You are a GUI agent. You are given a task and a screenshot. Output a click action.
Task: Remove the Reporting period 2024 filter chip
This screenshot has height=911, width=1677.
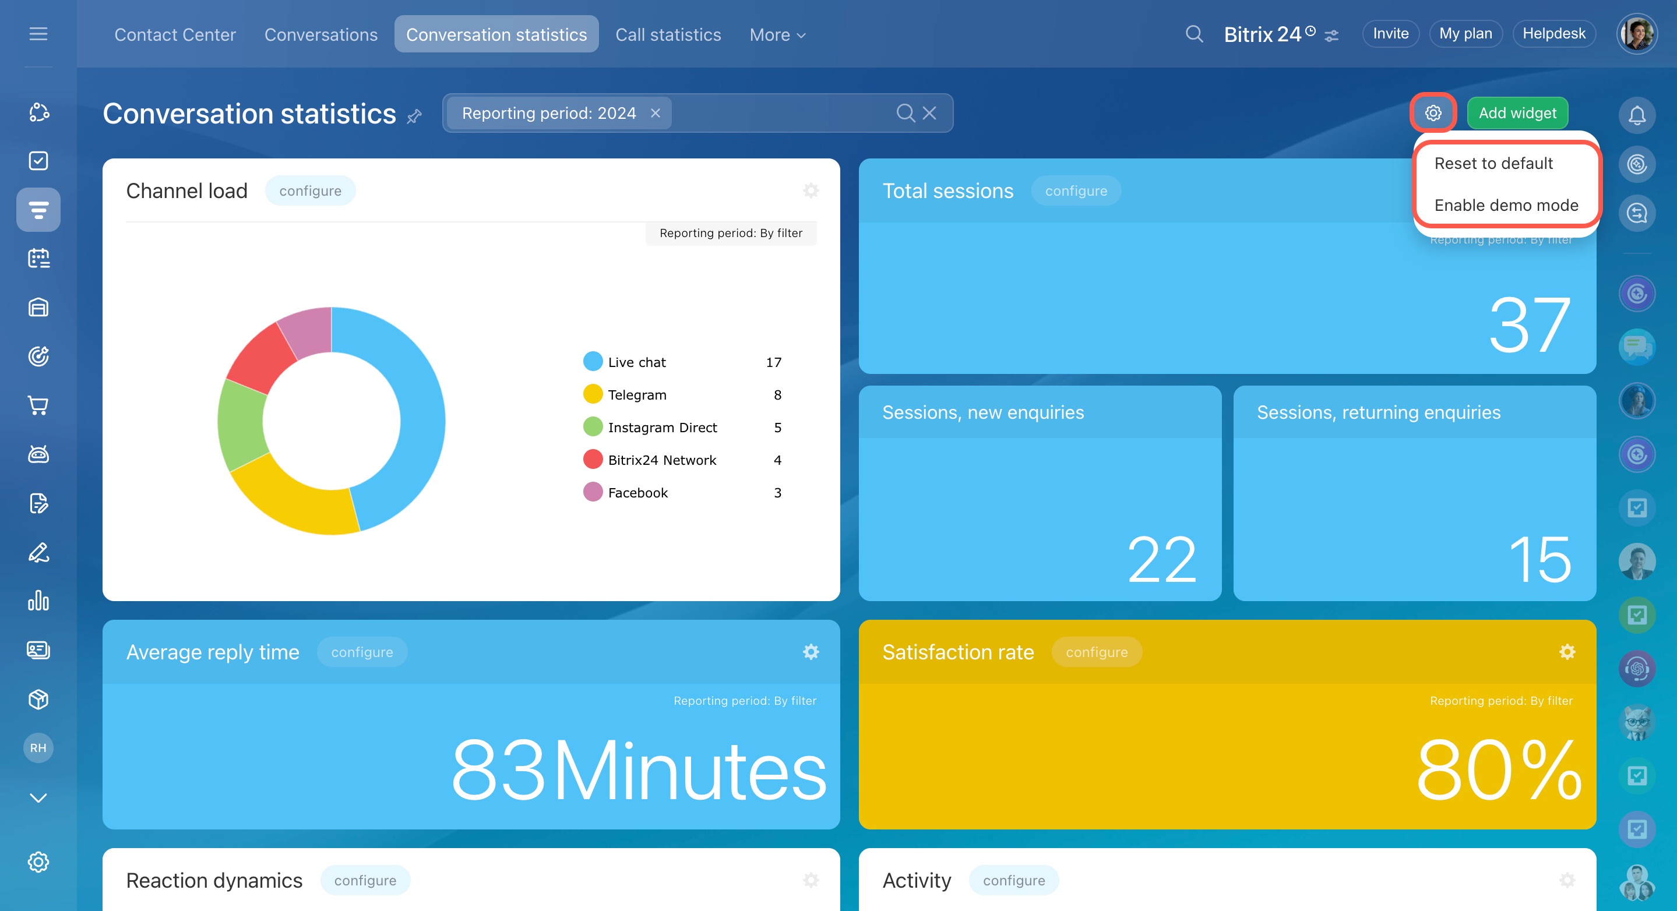(x=656, y=113)
